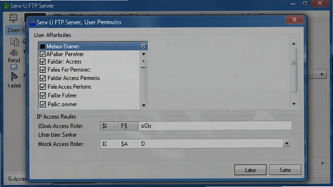The image size is (333, 187).
Task: Click the small picture icon below Read
Action: click(14, 67)
